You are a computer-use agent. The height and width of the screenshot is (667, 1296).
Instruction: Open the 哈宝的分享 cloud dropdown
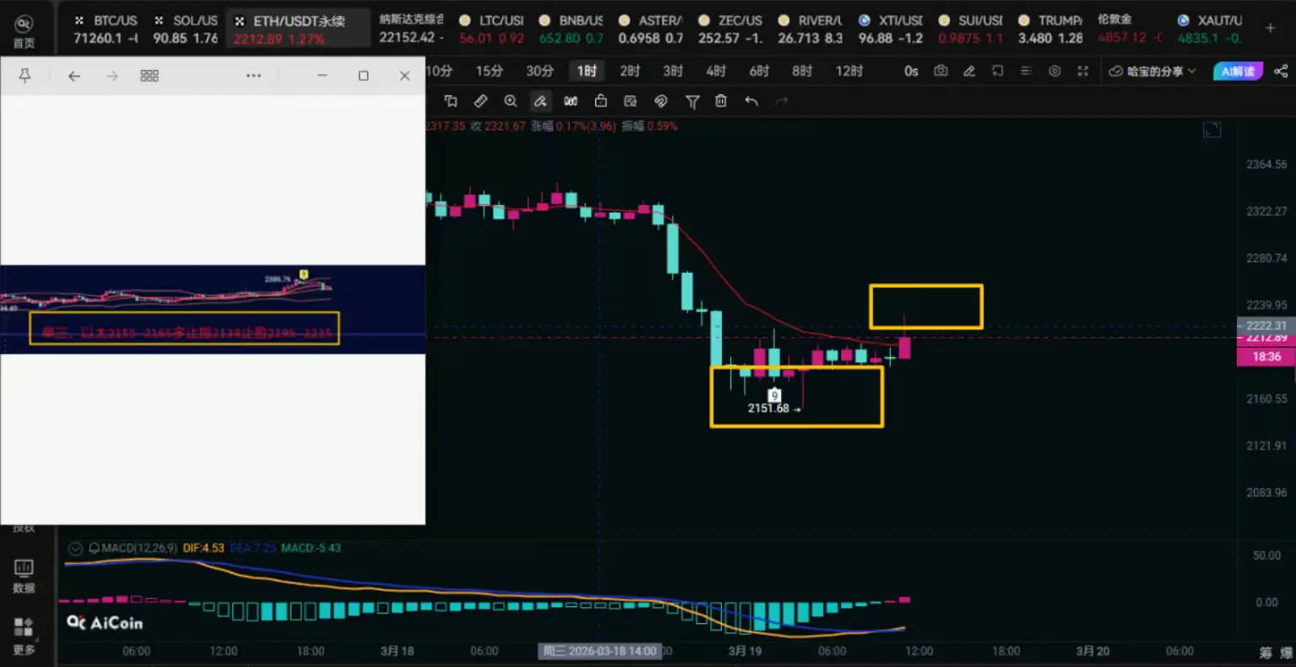point(1153,71)
